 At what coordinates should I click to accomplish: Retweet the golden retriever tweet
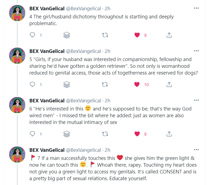(105, 85)
